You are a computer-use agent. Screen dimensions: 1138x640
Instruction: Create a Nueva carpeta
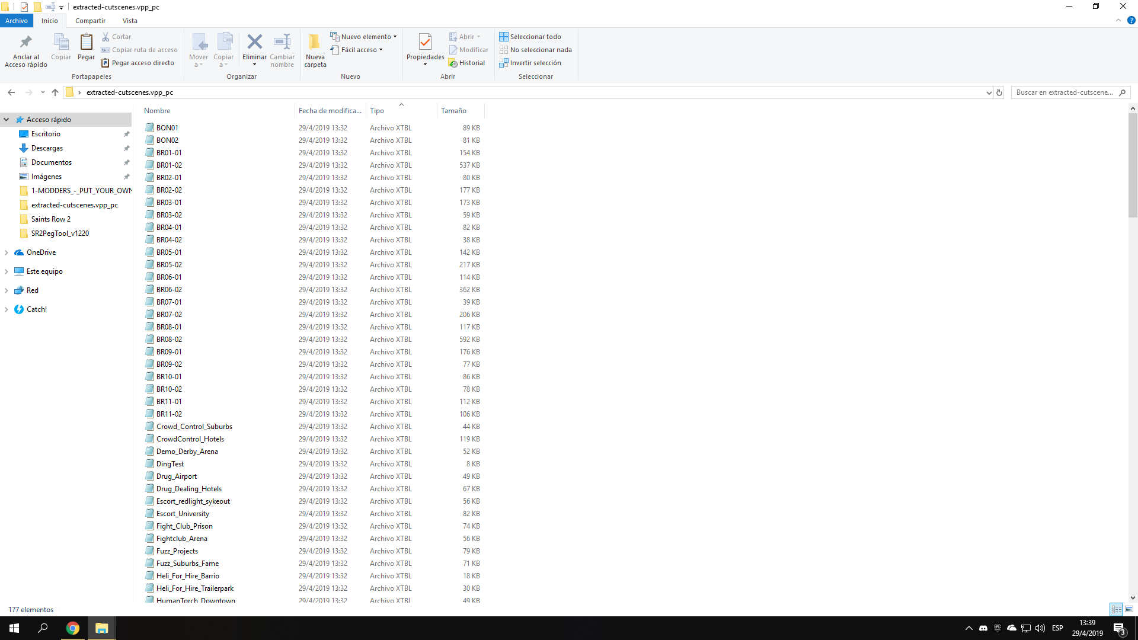[315, 50]
